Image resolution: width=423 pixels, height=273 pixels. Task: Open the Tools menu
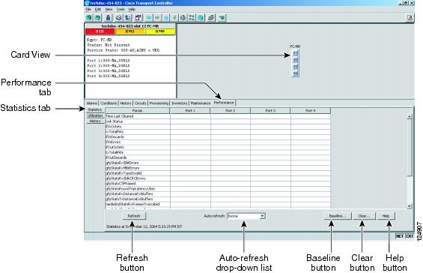pos(121,10)
